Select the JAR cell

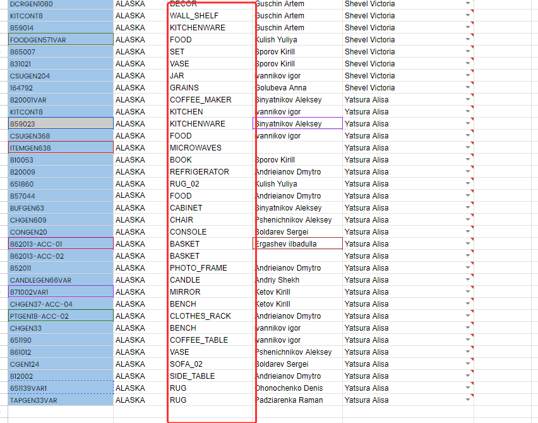pos(210,76)
